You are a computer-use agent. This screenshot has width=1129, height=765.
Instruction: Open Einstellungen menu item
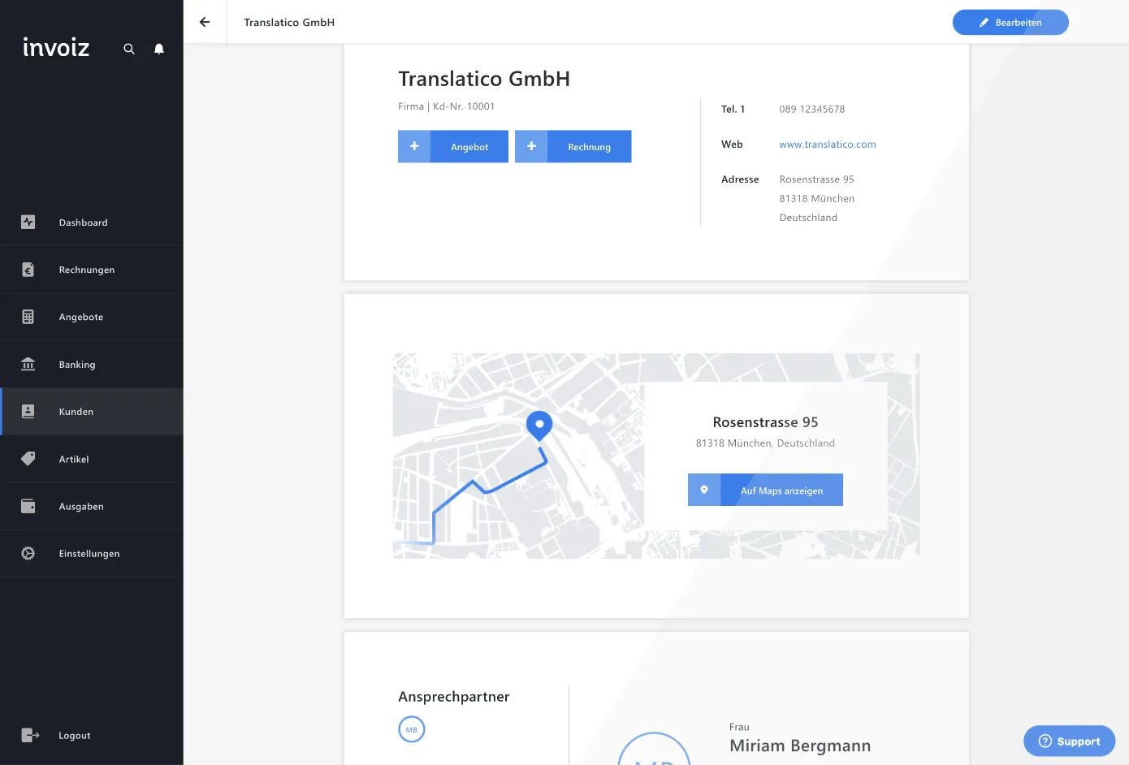(92, 554)
